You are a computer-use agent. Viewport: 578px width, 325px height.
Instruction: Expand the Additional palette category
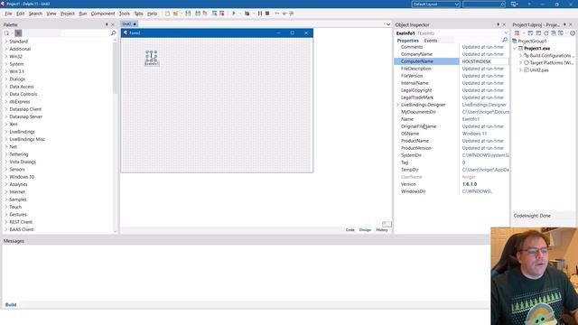click(x=6, y=49)
